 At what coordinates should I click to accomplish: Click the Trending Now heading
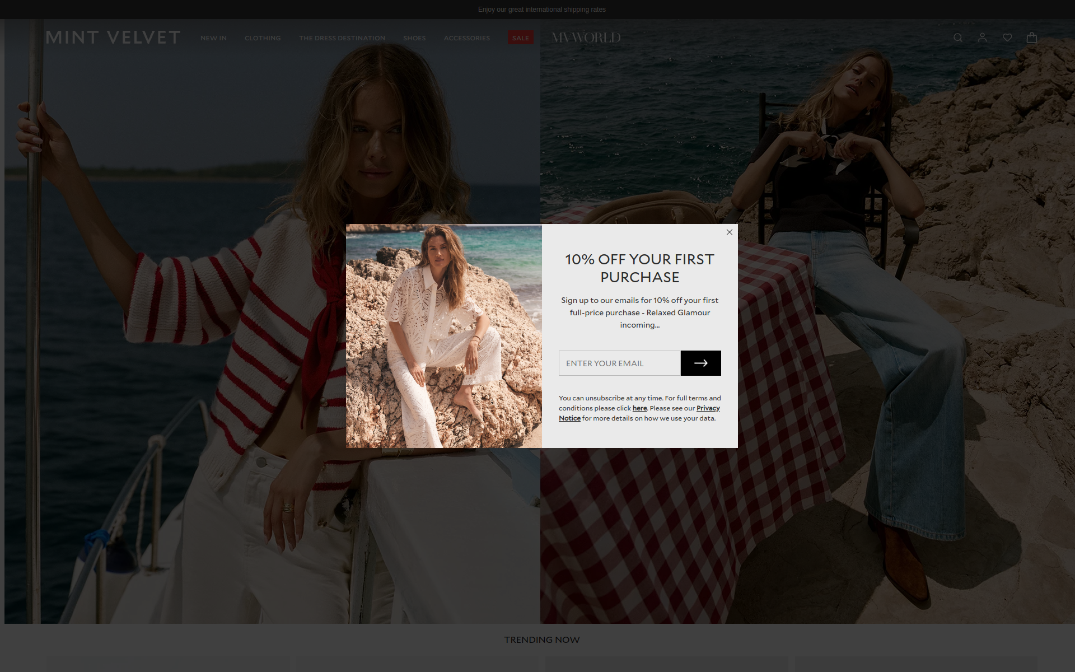coord(541,640)
